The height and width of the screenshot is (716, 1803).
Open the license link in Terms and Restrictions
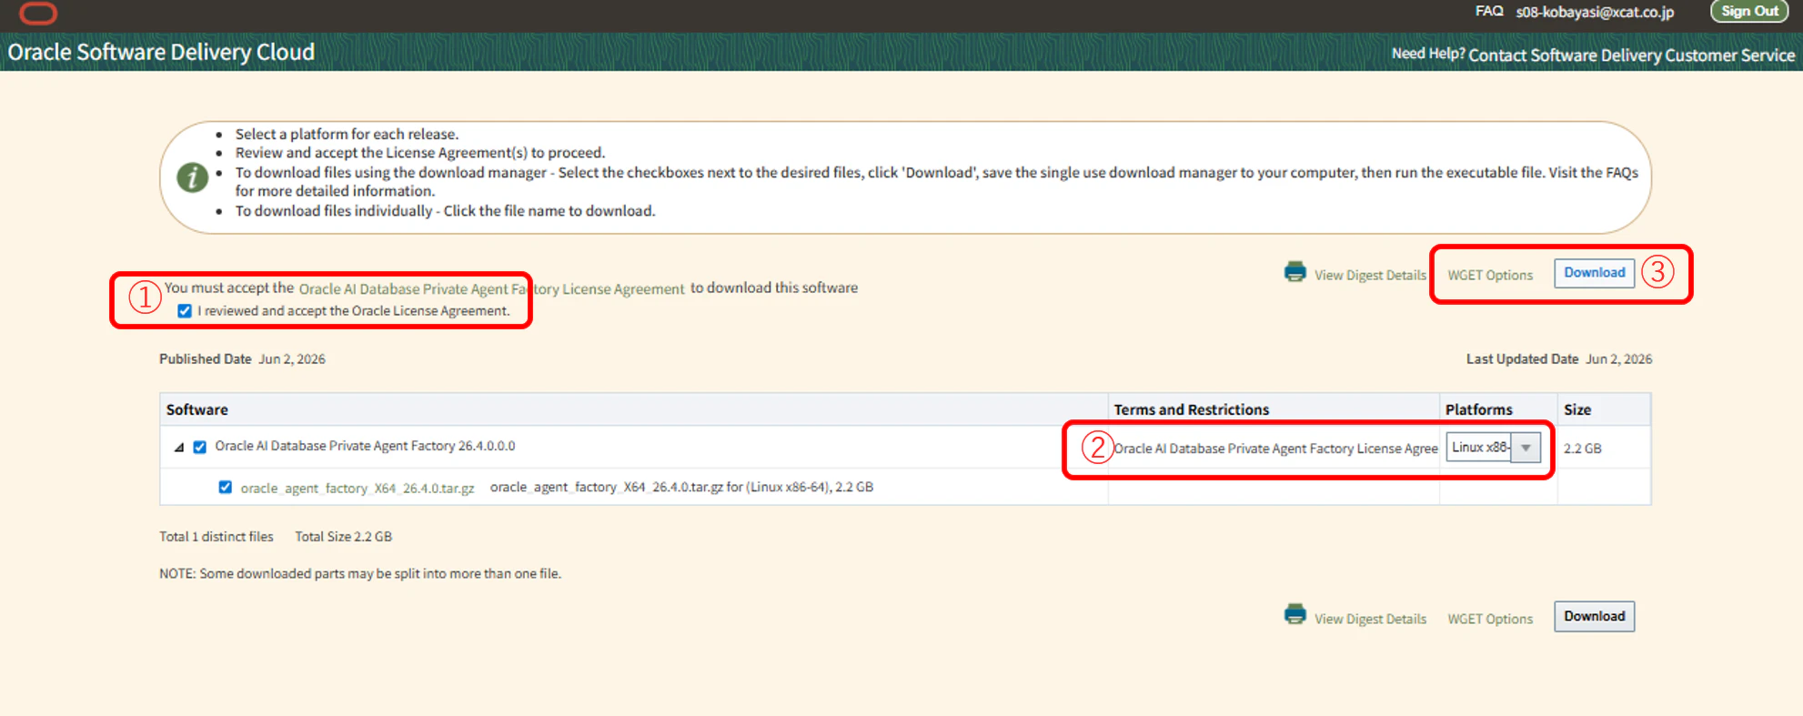(1275, 449)
